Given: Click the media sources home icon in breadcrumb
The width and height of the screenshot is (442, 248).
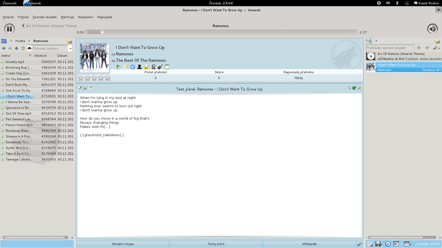Looking at the screenshot, I should pos(4,41).
